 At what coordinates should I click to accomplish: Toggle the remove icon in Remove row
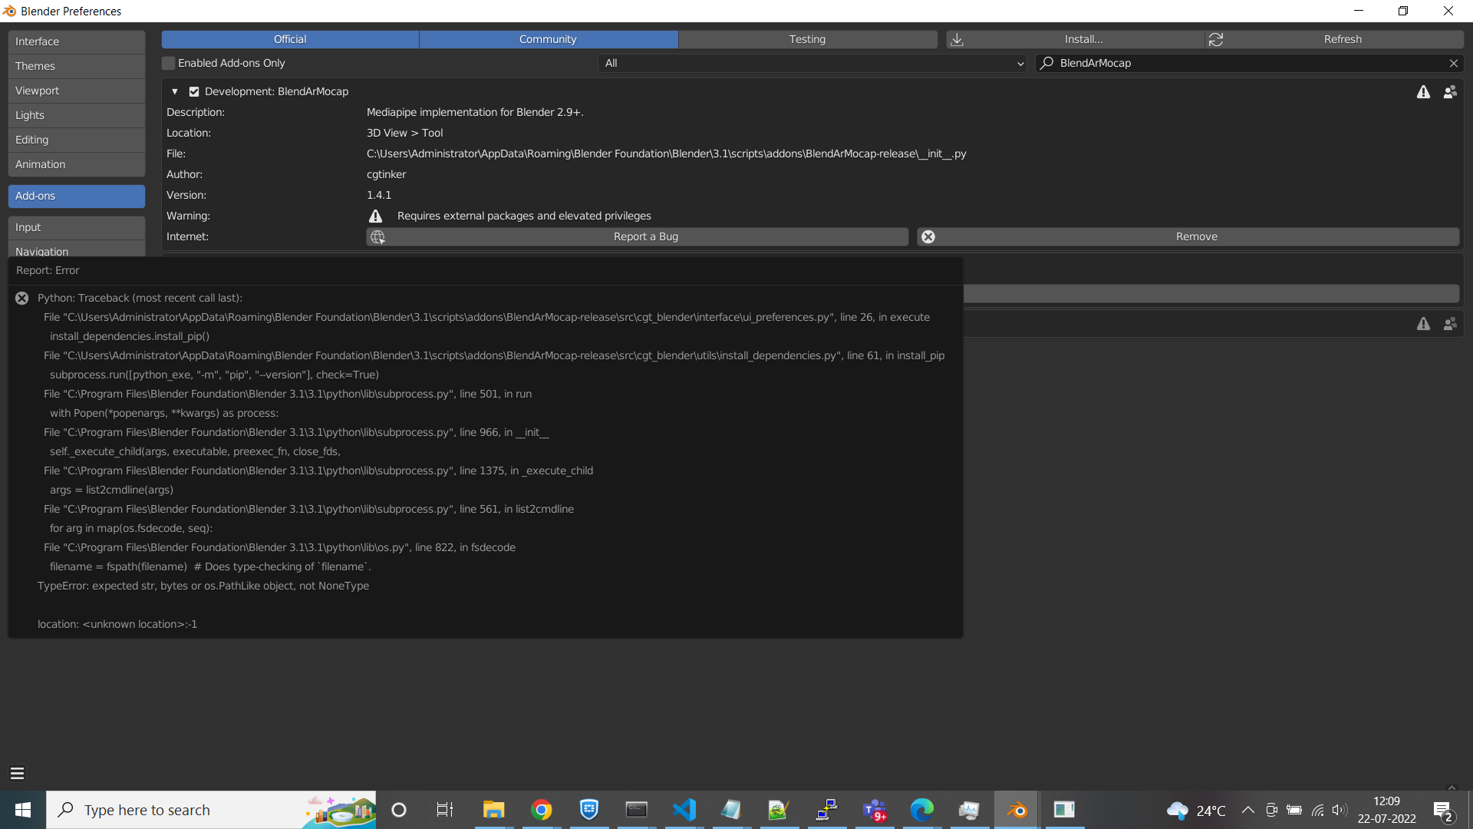tap(928, 236)
